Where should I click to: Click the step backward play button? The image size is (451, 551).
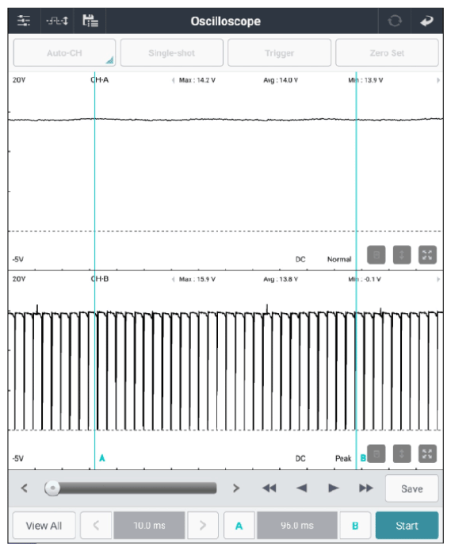click(301, 488)
